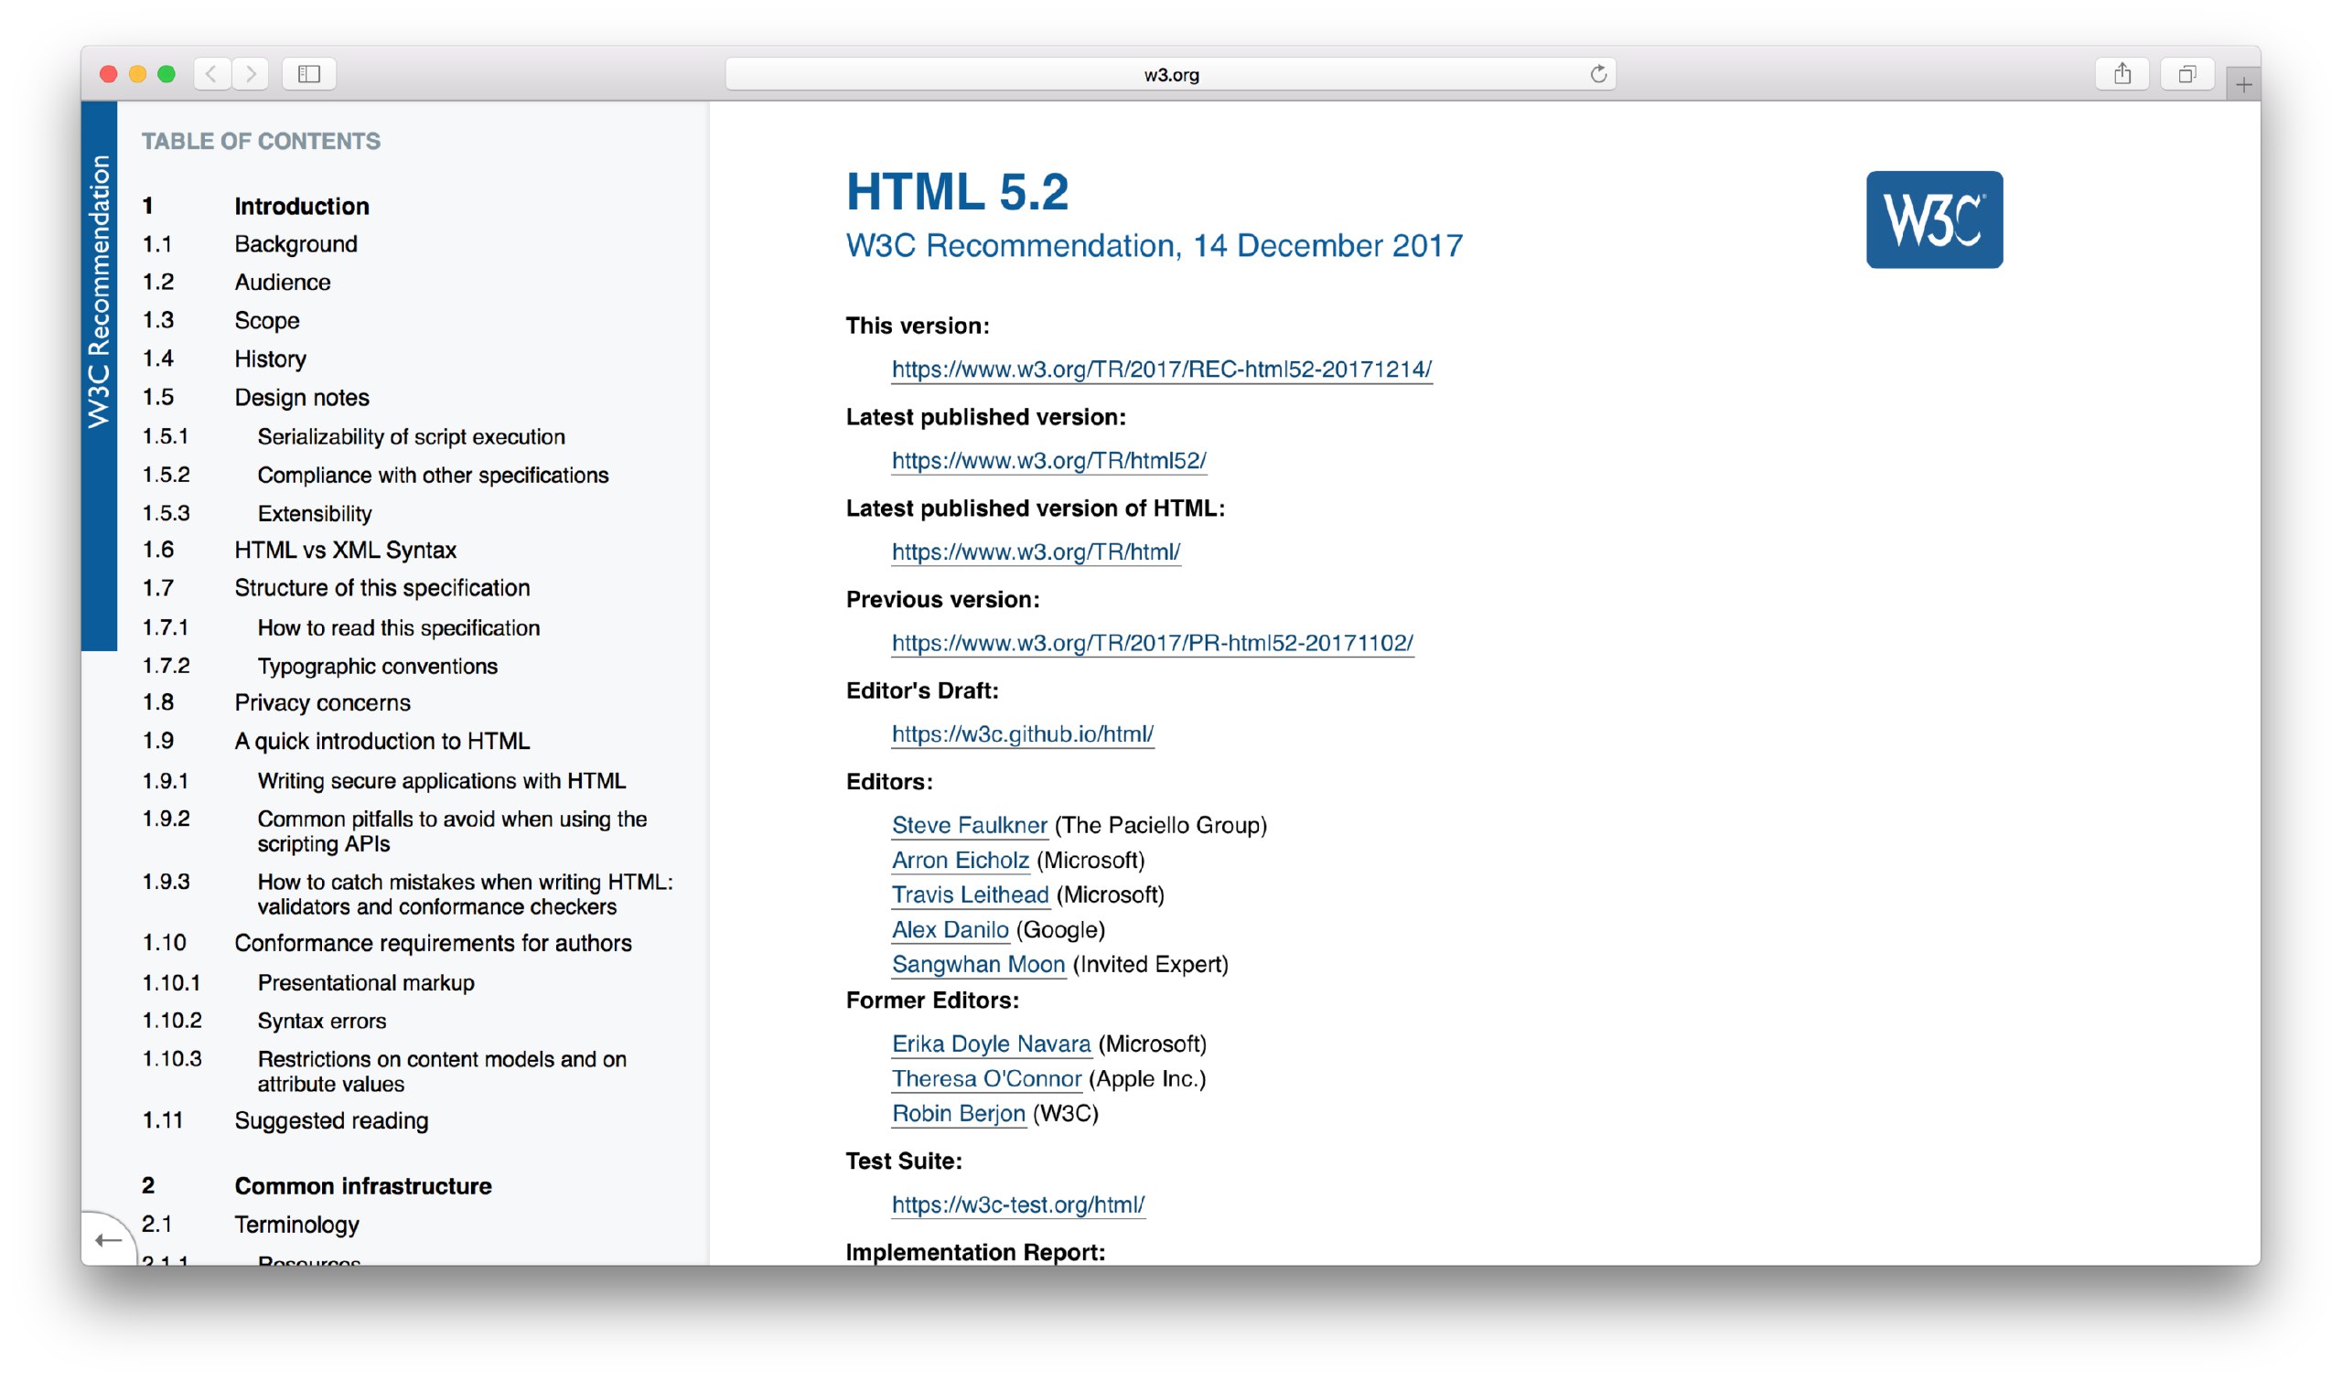Click editor Steve Faulkner's name
The image size is (2342, 1381).
tap(970, 826)
